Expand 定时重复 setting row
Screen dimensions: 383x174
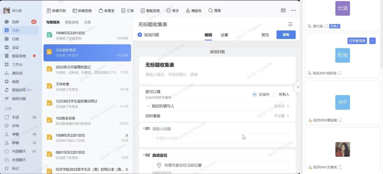tap(217, 116)
